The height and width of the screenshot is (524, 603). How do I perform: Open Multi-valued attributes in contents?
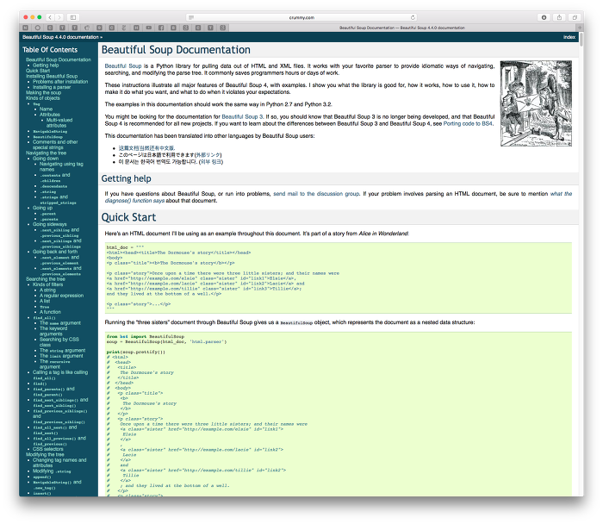[x=59, y=122]
